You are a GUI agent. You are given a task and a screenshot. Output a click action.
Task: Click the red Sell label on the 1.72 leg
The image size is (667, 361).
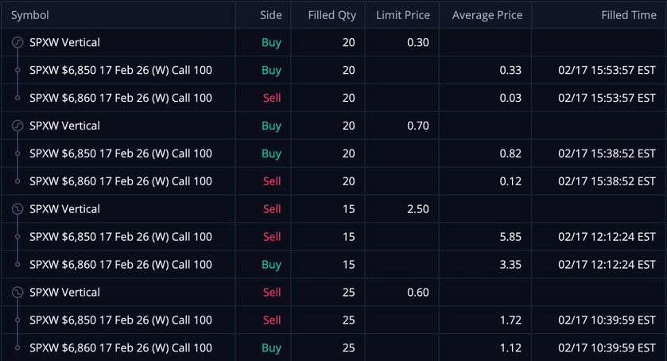[x=272, y=320]
